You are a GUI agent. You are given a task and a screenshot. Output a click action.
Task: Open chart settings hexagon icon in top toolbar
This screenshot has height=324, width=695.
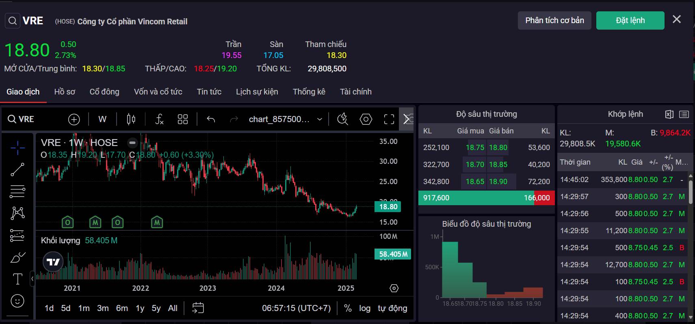[366, 119]
